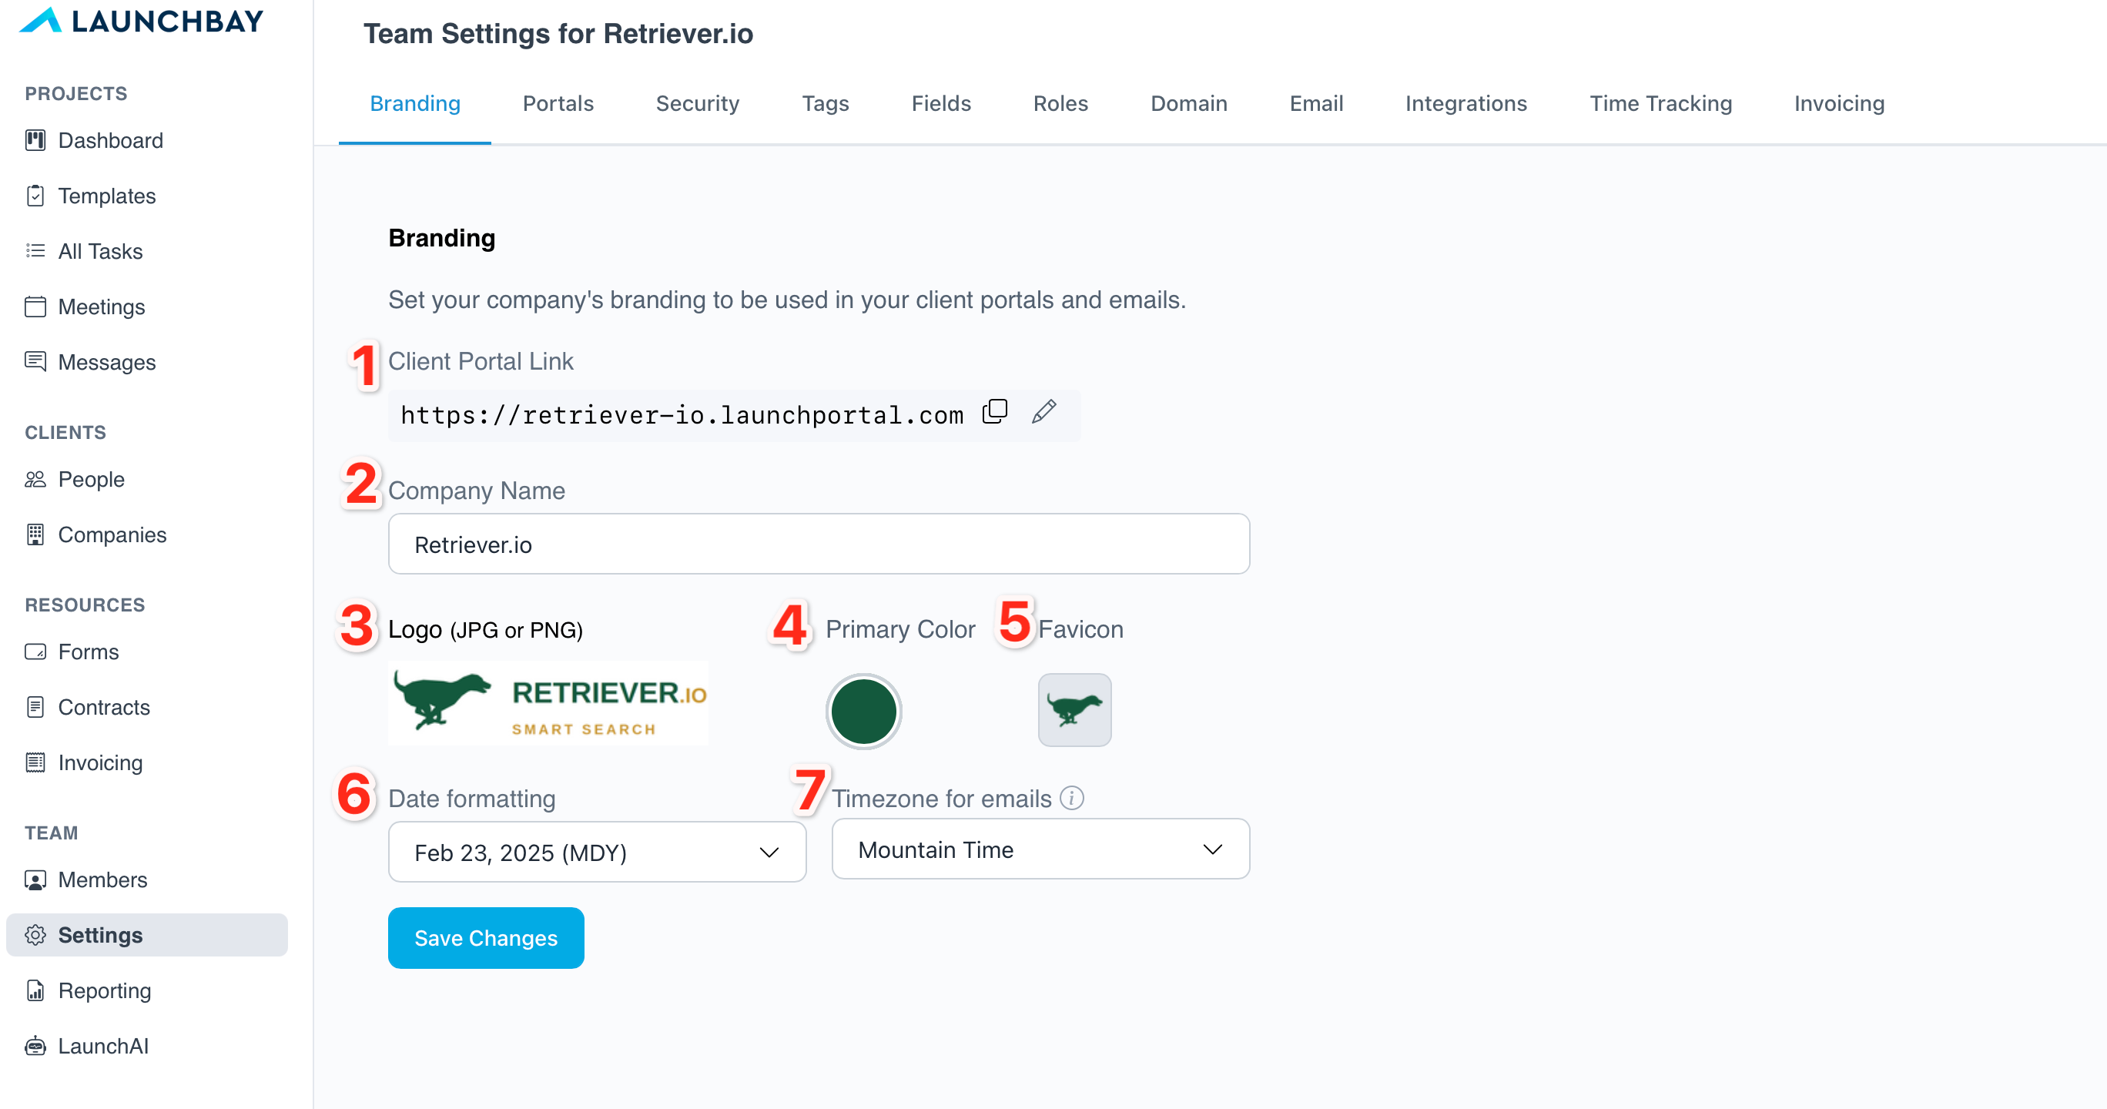Screen dimensions: 2107x1109
Task: Expand the Date formatting dropdown
Action: pos(597,853)
